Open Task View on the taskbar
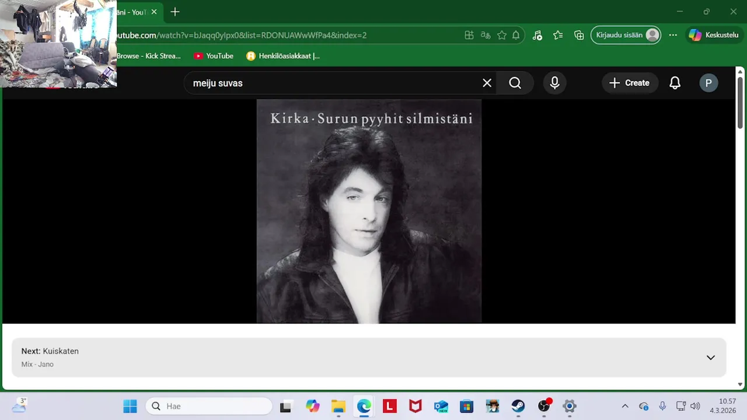This screenshot has width=747, height=420. (x=285, y=407)
